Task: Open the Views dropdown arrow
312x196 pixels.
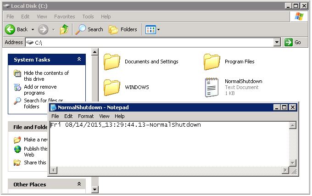Action: pyautogui.click(x=158, y=30)
